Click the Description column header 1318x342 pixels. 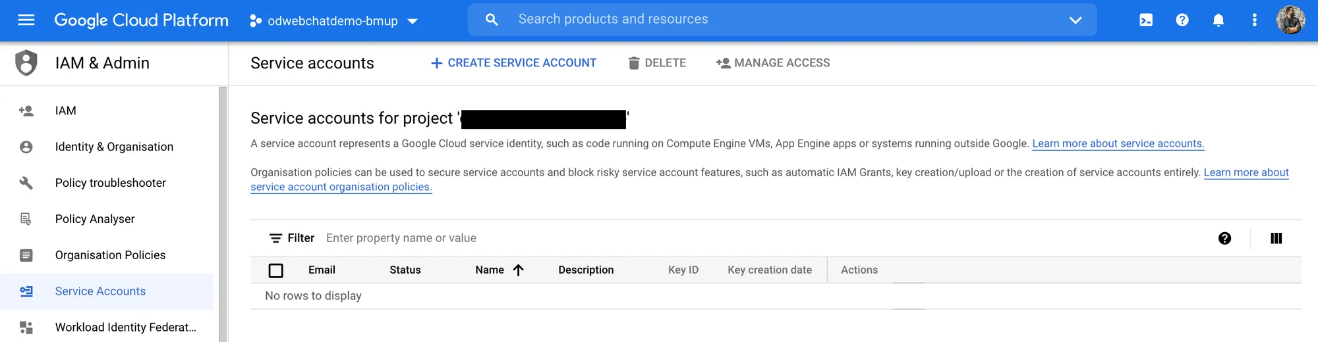coord(586,270)
